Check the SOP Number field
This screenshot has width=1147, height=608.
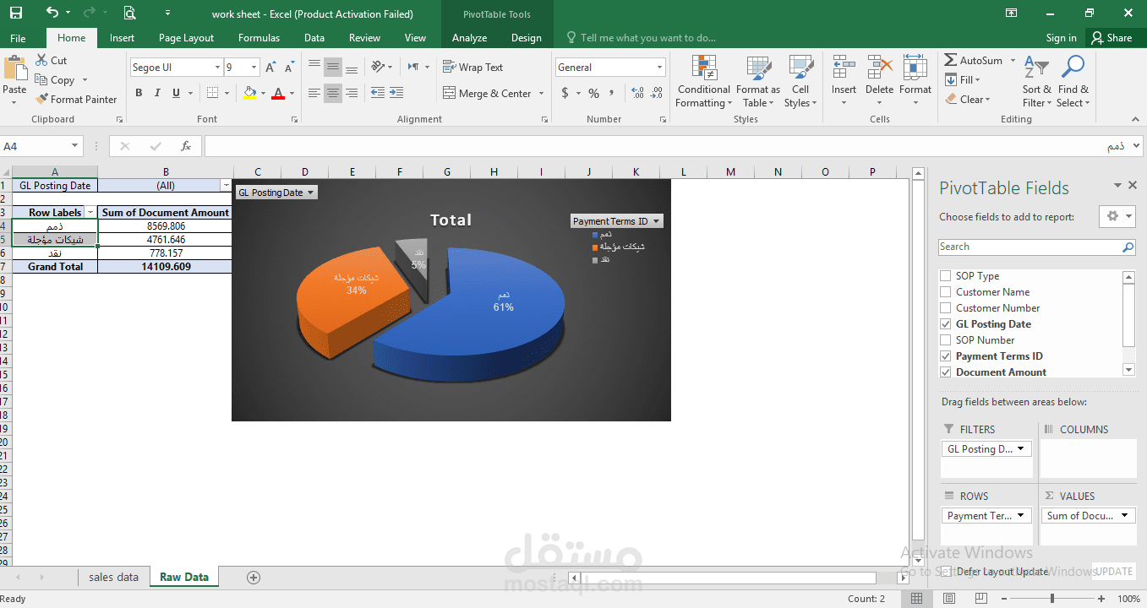tap(946, 340)
